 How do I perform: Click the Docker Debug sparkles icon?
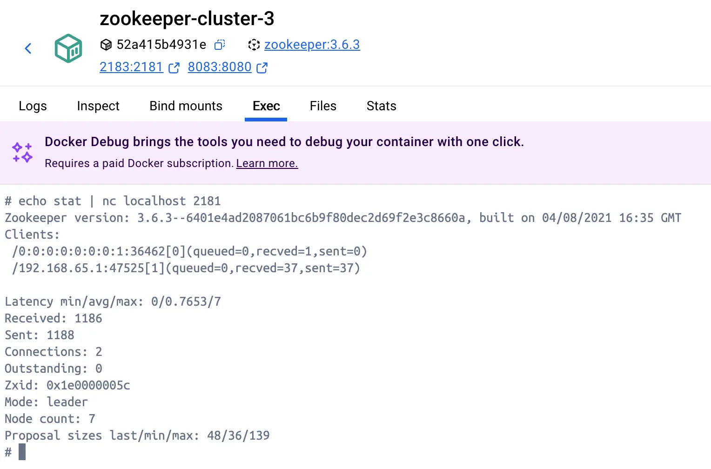[x=22, y=153]
